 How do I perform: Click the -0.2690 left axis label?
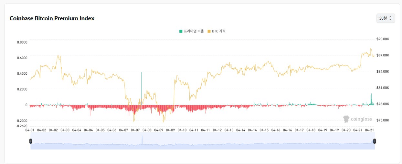22,126
